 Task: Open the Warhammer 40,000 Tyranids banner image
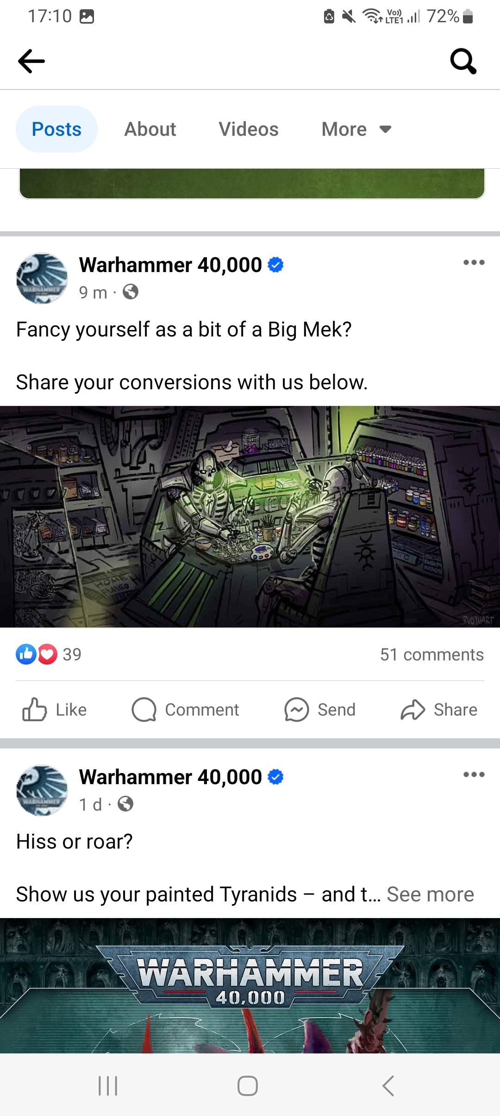(x=250, y=986)
